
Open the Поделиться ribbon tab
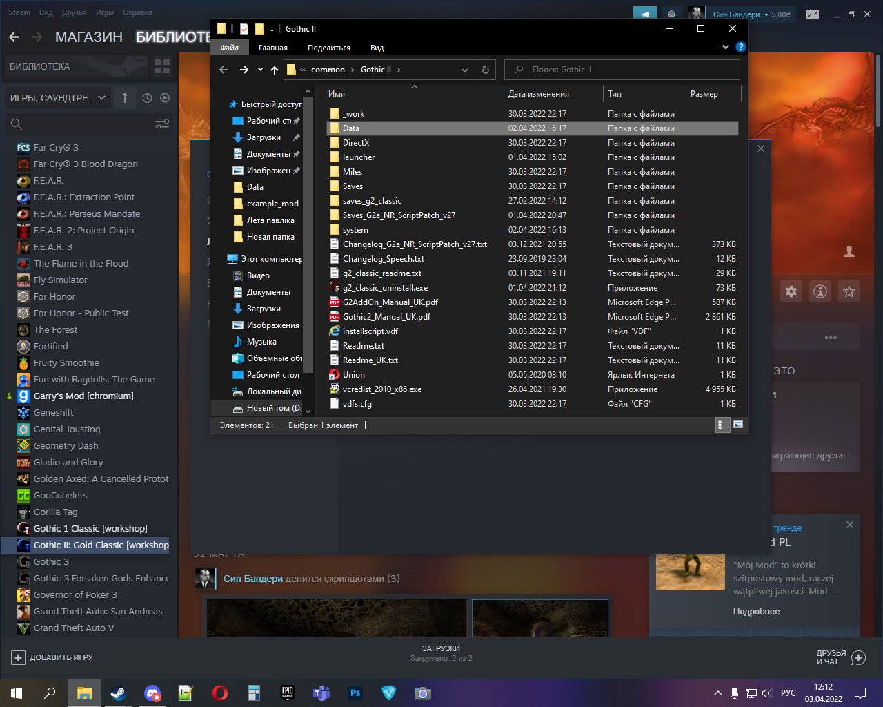pos(329,48)
